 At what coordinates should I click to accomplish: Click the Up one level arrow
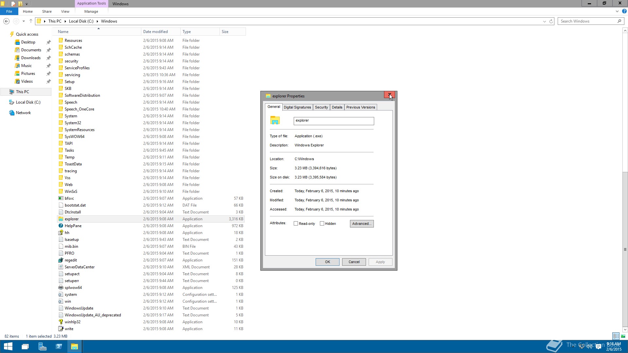pos(31,21)
